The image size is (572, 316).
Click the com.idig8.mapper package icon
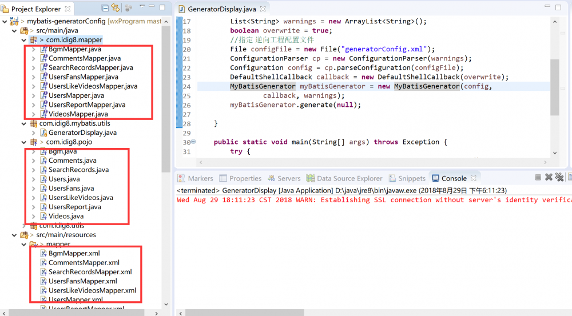(x=34, y=40)
